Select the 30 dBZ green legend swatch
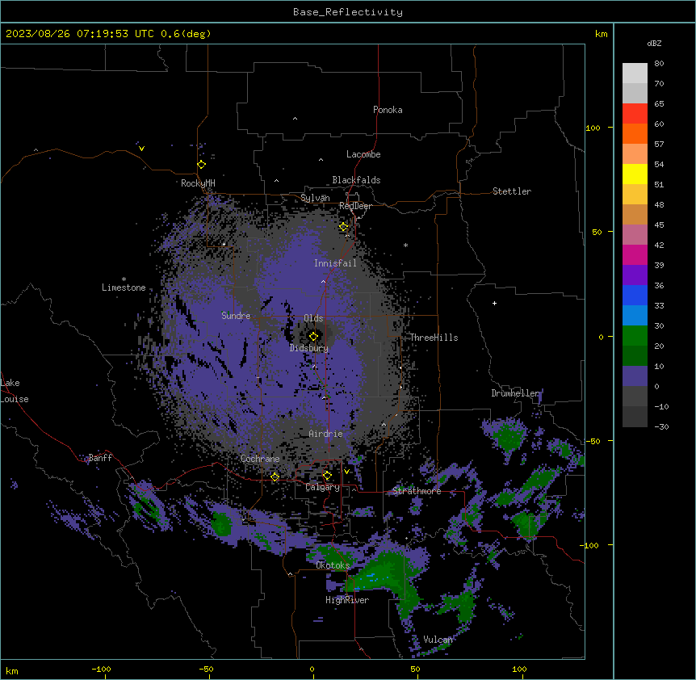Screen dimensions: 696x680 (x=635, y=336)
